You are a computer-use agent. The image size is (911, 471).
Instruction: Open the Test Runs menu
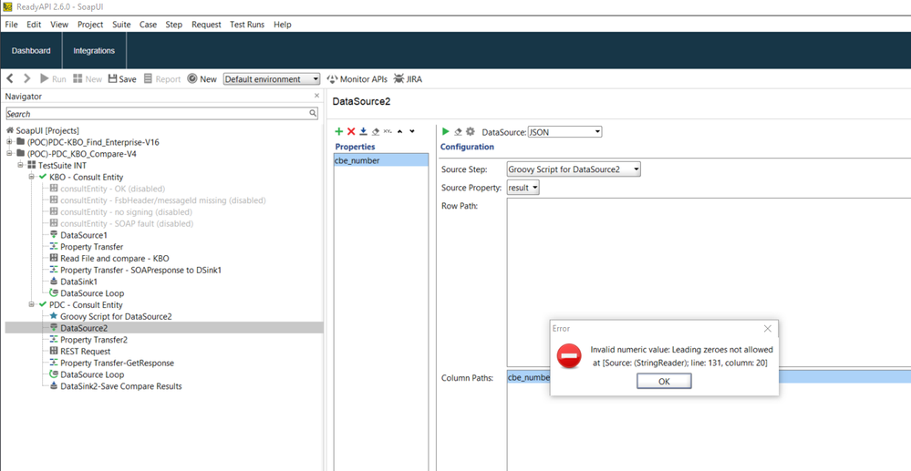(x=246, y=25)
